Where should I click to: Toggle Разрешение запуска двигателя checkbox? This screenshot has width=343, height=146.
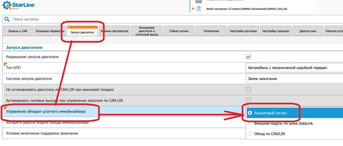coord(248,57)
